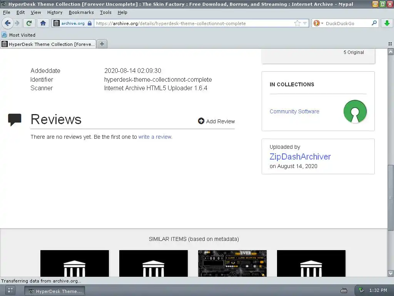Open the File menu

[x=7, y=12]
